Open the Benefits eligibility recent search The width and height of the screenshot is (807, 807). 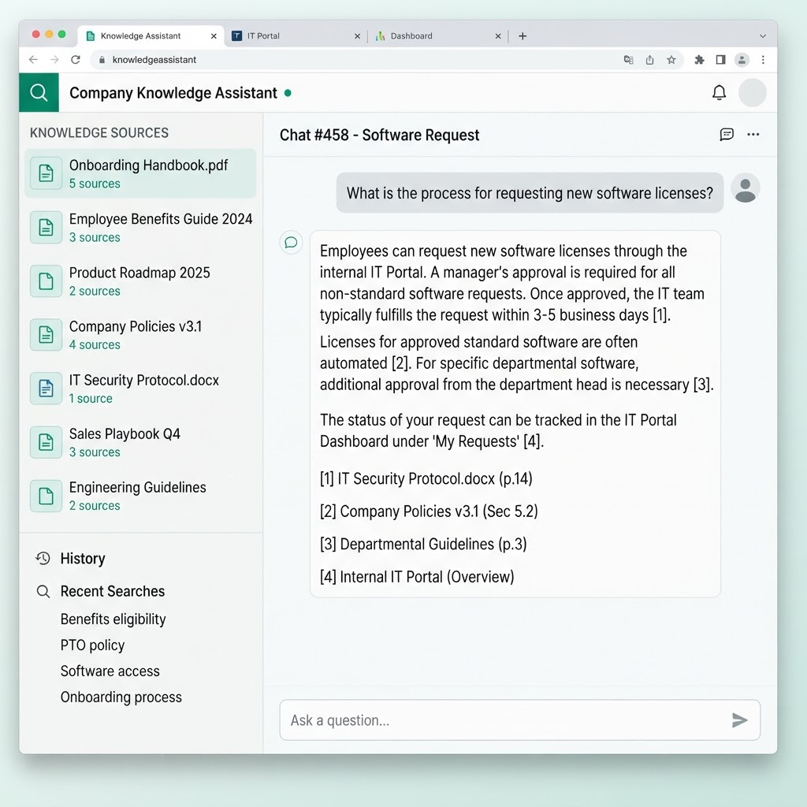pos(113,619)
